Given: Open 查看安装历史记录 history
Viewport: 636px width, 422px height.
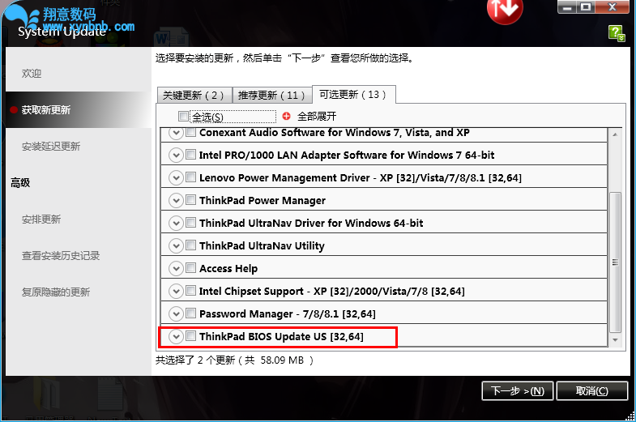Looking at the screenshot, I should (61, 256).
